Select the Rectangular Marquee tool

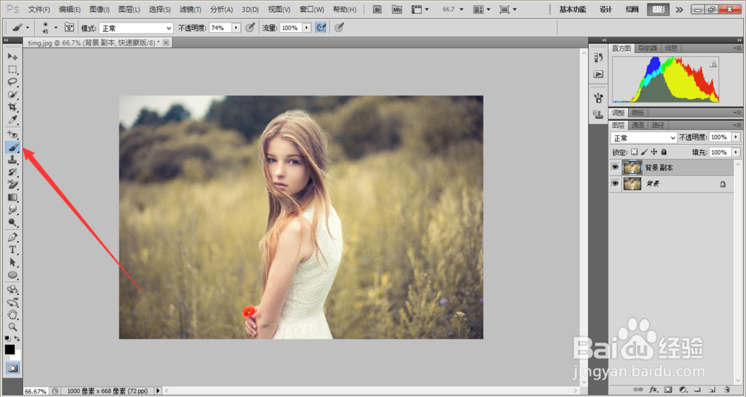13,69
